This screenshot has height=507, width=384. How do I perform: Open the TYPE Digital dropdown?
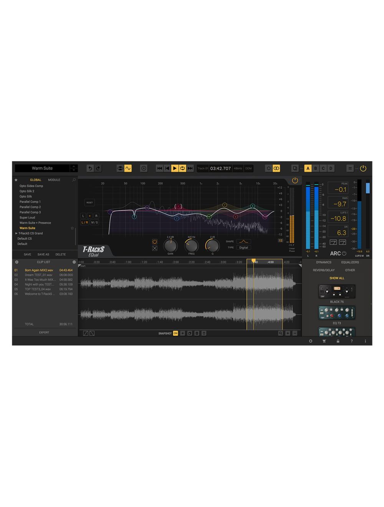(x=243, y=247)
